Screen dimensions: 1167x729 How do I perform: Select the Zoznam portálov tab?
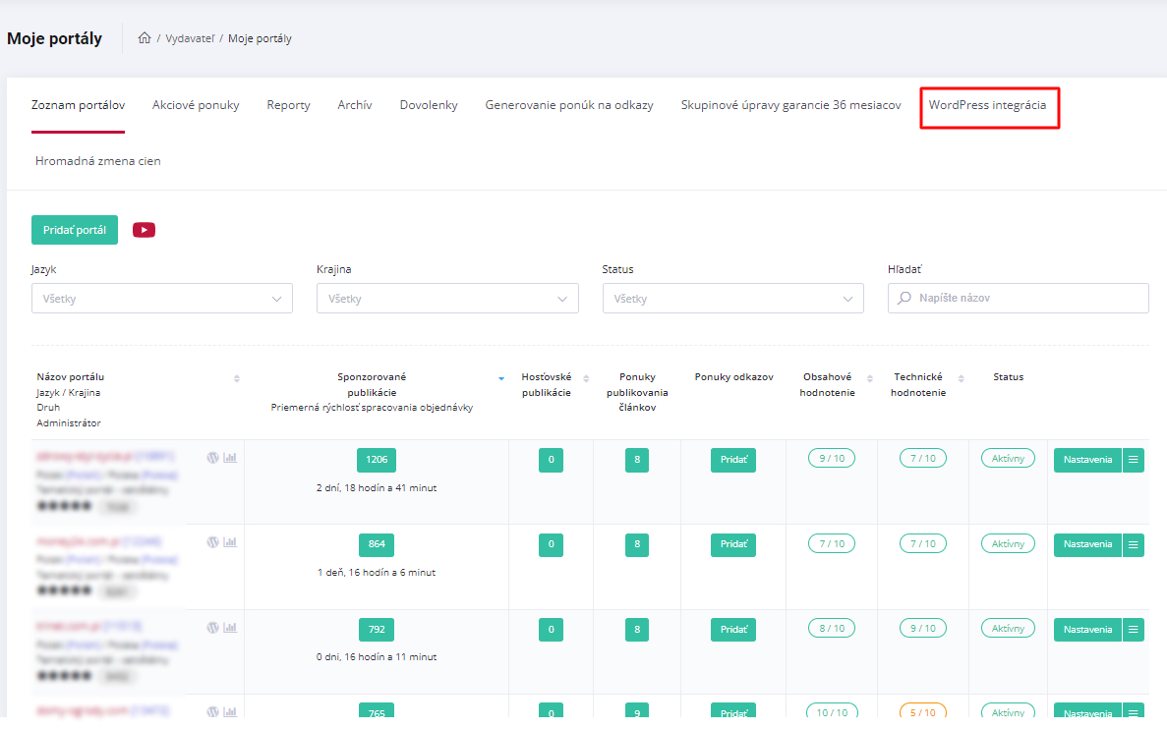tap(78, 106)
